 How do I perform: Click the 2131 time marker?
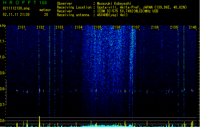click(22, 27)
